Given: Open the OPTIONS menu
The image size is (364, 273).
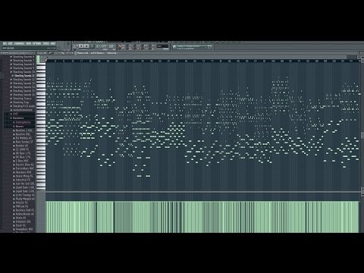Looking at the screenshot, I should (x=36, y=43).
